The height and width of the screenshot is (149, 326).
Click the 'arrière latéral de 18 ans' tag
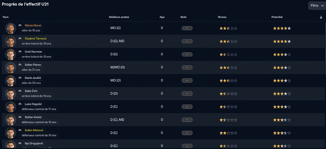click(x=37, y=57)
